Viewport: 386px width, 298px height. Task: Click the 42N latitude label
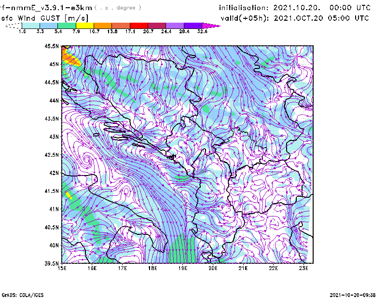[x=54, y=173]
